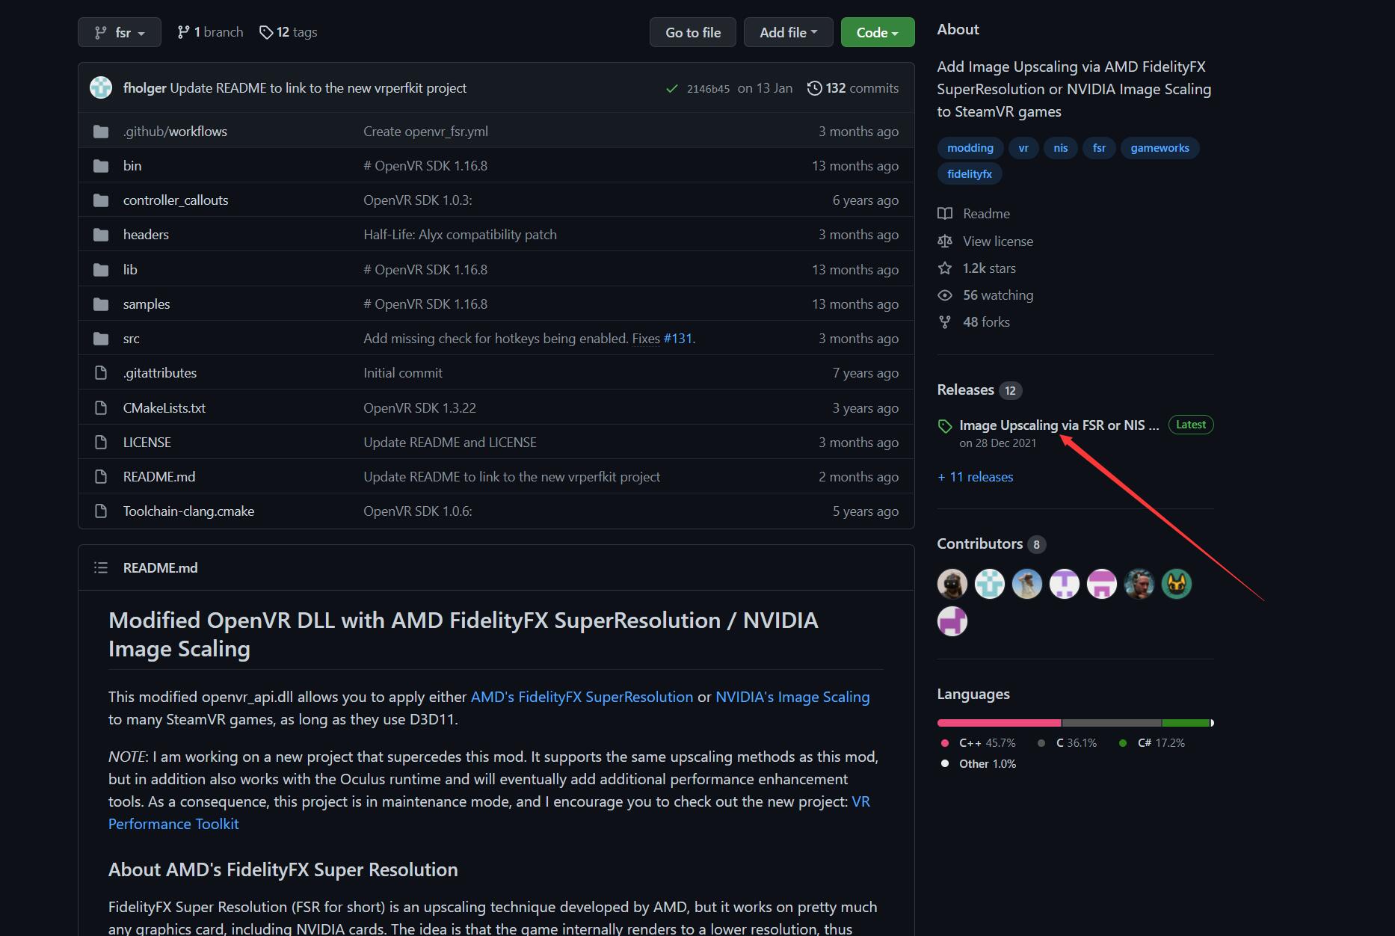Open the LICENSE file

click(x=147, y=443)
